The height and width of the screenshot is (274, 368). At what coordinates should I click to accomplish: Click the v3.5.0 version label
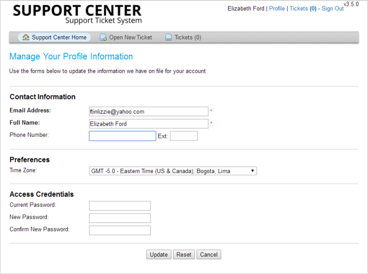351,4
